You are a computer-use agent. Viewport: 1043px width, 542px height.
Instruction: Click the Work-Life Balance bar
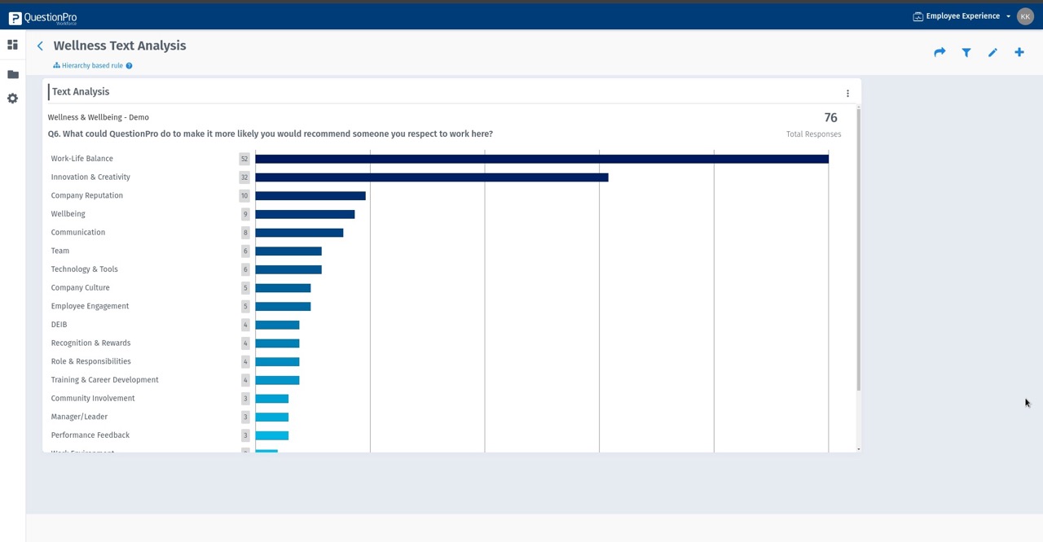tap(541, 159)
